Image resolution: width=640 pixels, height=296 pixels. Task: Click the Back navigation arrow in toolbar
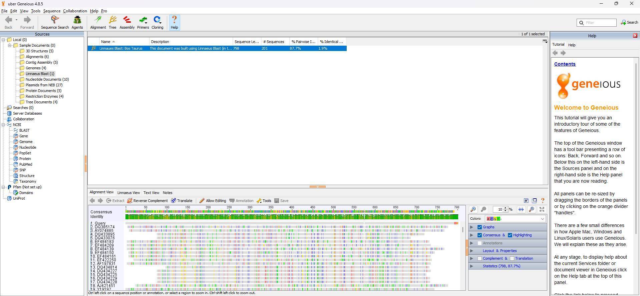pos(8,20)
